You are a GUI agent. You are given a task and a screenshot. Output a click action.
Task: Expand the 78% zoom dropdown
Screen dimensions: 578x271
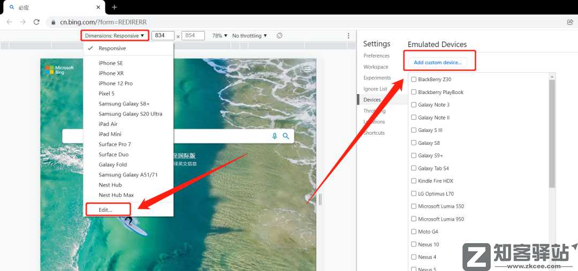tap(219, 36)
